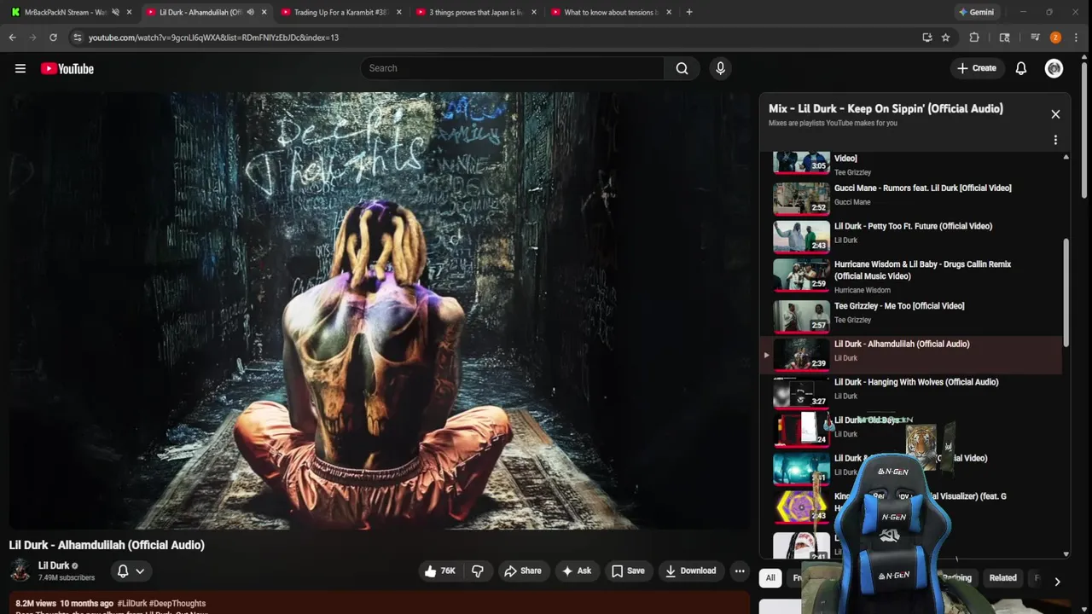Unmute the MrBackPackN Stream tab audio icon
Viewport: 1092px width, 614px height.
[x=115, y=12]
